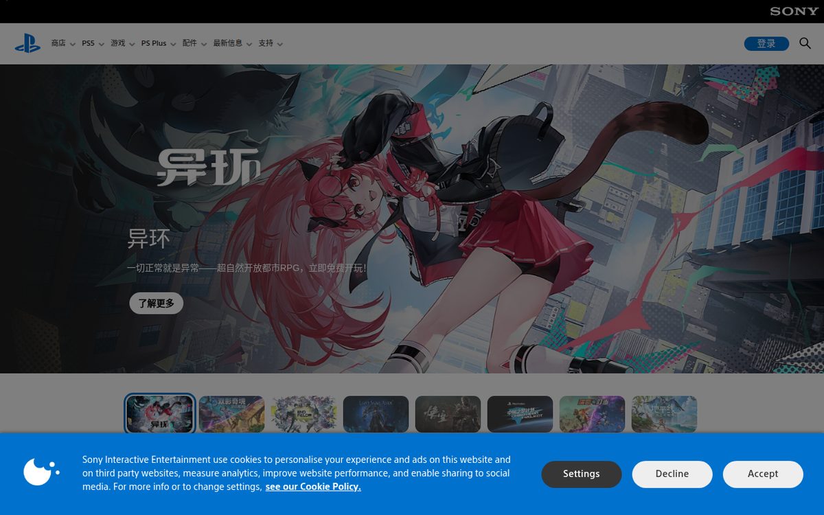
Task: Select the 悟空 carousel thumbnail
Action: coord(448,413)
